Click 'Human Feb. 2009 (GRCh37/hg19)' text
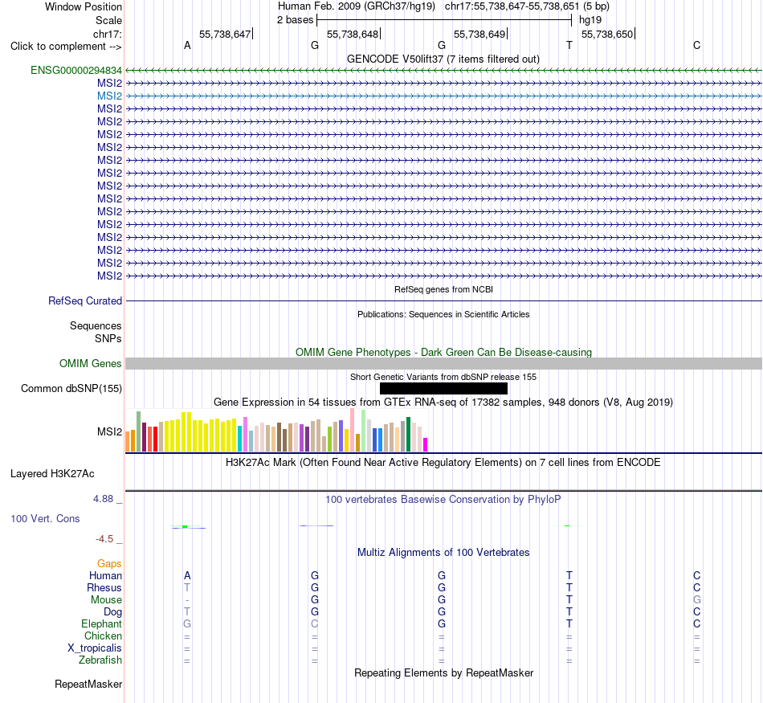763x703 pixels. [358, 6]
